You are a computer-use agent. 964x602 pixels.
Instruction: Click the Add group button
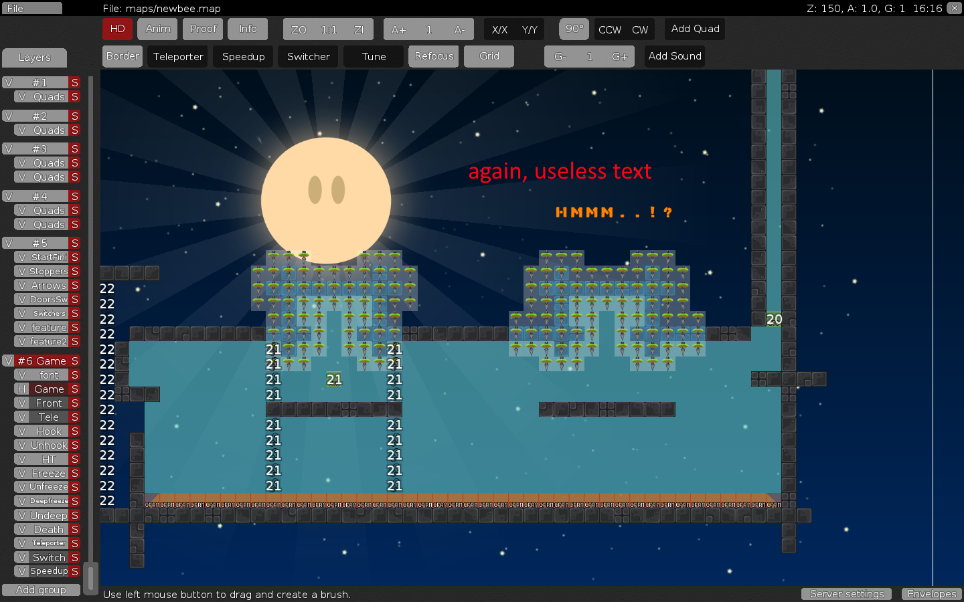(x=41, y=590)
